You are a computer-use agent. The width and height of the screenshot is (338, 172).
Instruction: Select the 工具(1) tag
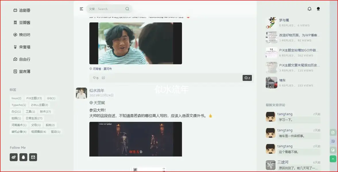30,112
